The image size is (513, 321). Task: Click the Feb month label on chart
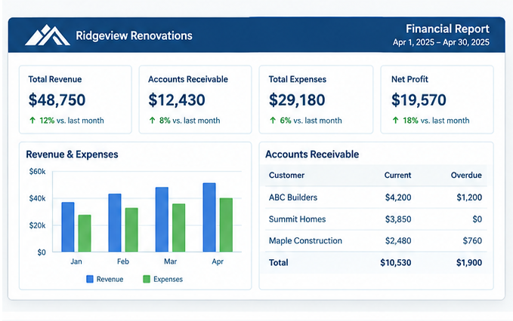[123, 261]
